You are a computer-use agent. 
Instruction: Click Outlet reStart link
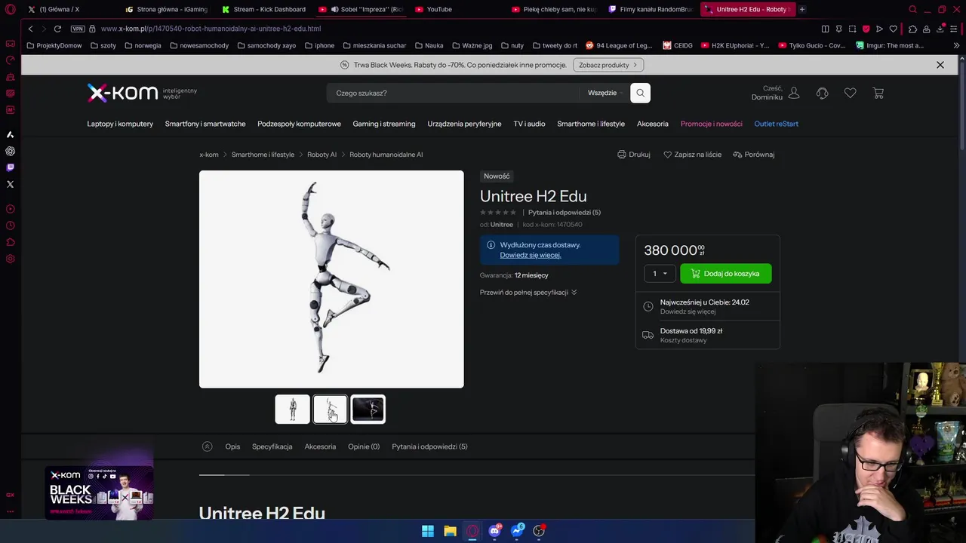tap(776, 124)
